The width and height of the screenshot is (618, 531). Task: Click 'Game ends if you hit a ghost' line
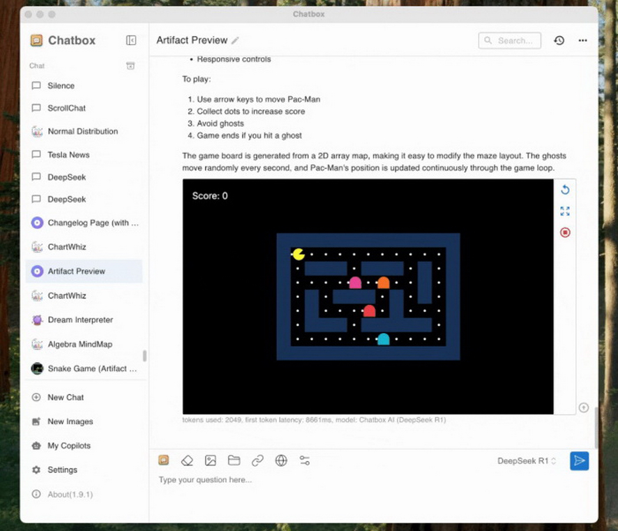(249, 135)
